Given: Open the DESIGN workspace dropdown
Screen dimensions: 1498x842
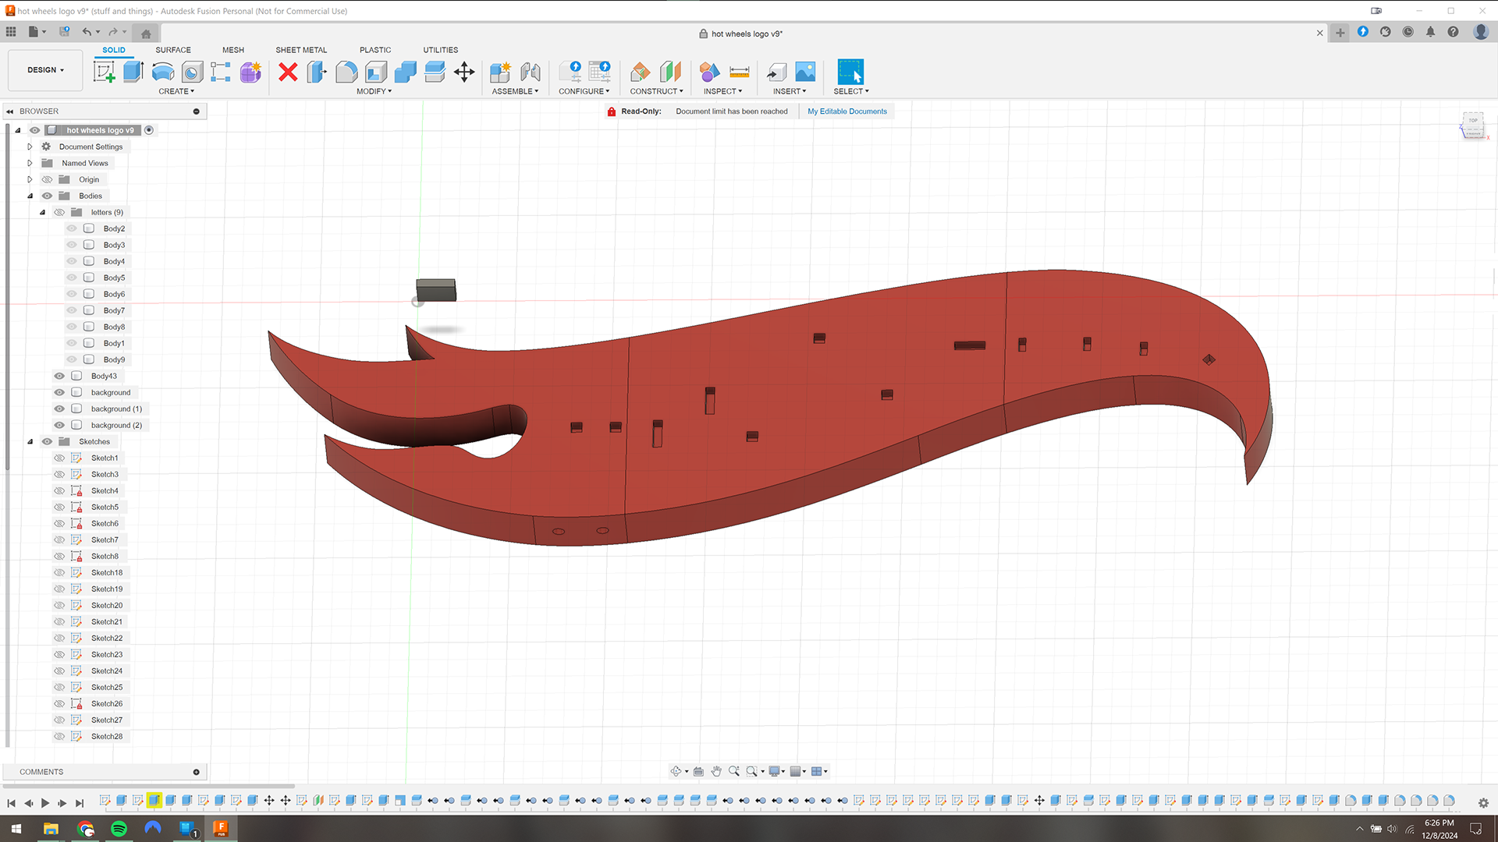Looking at the screenshot, I should tap(45, 70).
